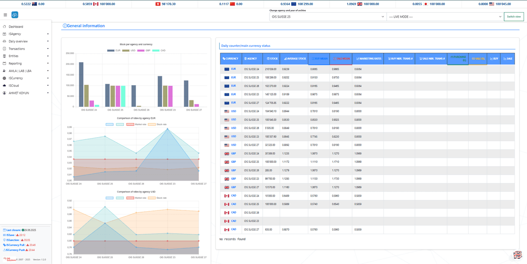Open the Entities menu item
Screen dimensions: 527x264
click(x=25, y=56)
